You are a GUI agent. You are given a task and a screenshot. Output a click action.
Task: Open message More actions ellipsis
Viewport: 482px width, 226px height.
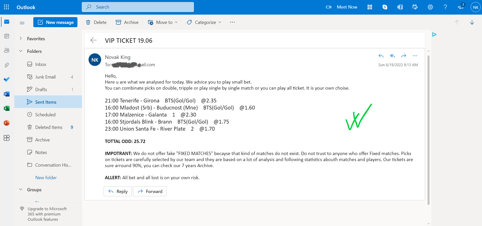pyautogui.click(x=415, y=56)
